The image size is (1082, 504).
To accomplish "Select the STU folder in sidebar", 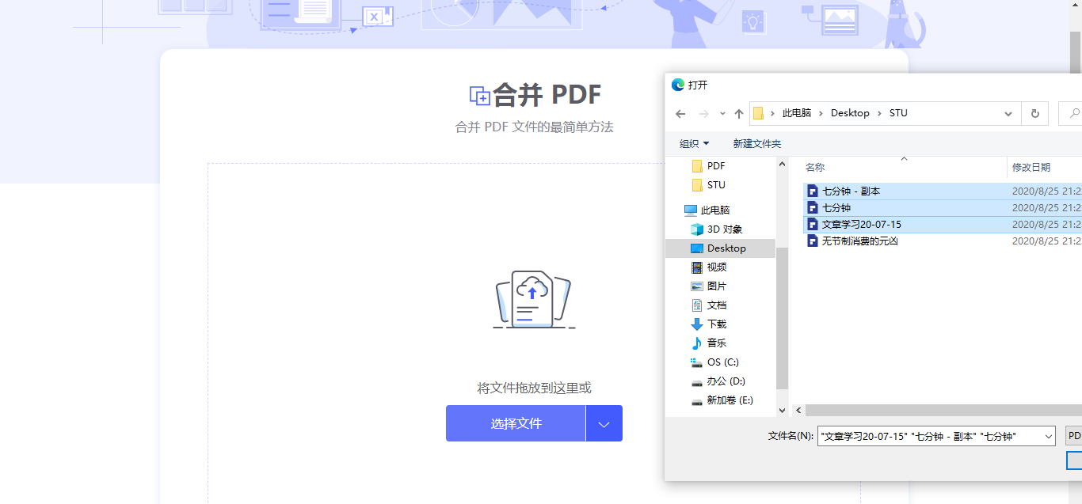I will (716, 185).
